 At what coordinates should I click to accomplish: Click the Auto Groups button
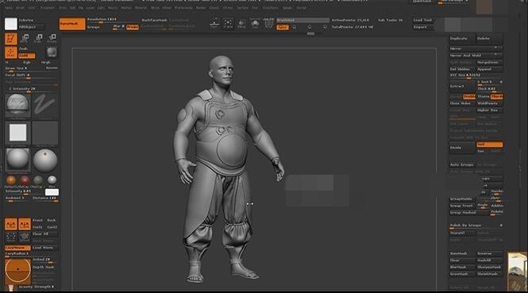coord(462,164)
